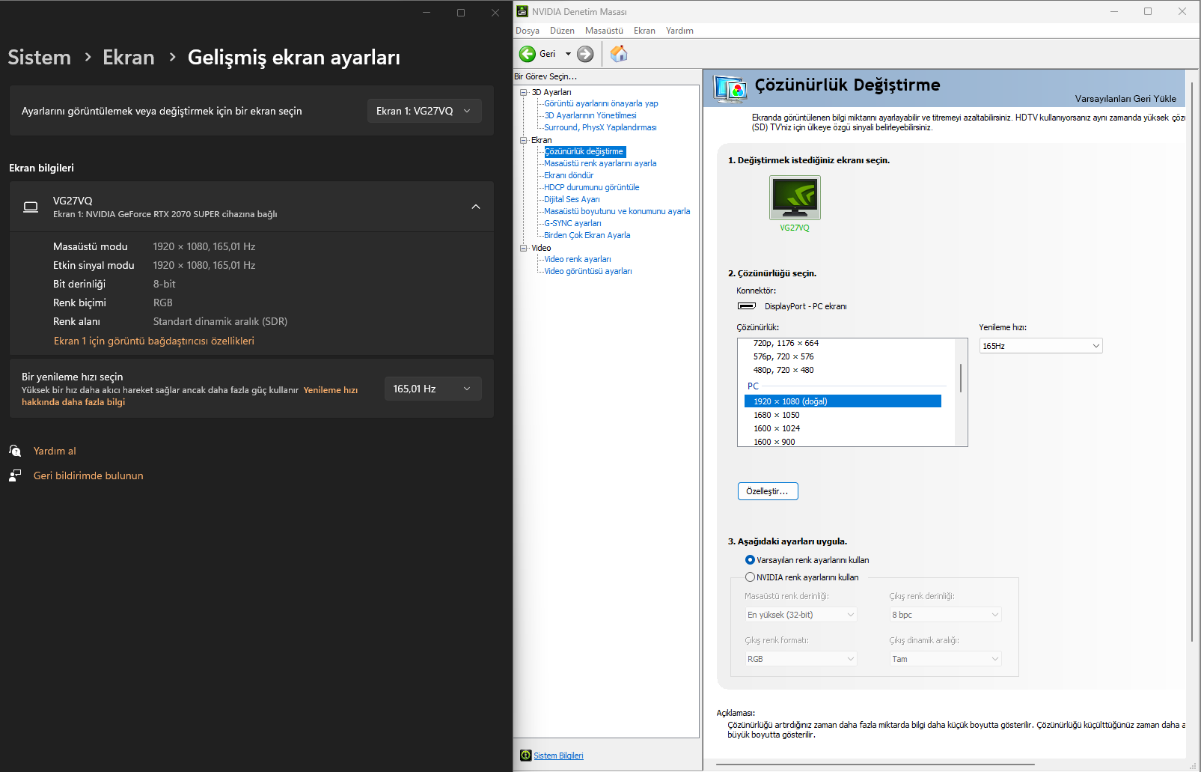Select Görüntü ayarlarını önayarla yap
The height and width of the screenshot is (772, 1201).
[601, 103]
